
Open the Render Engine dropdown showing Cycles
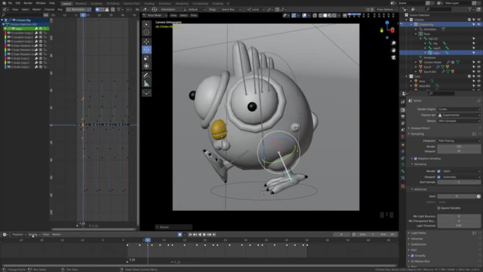click(458, 109)
